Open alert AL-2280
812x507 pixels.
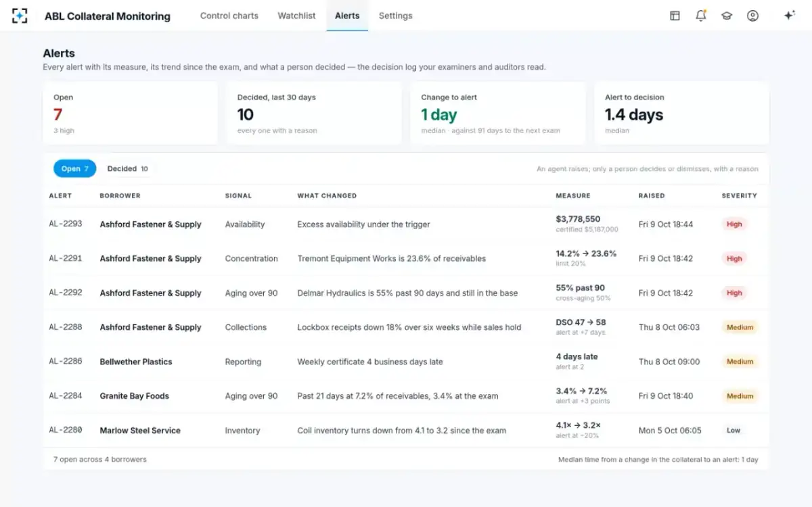tap(66, 430)
